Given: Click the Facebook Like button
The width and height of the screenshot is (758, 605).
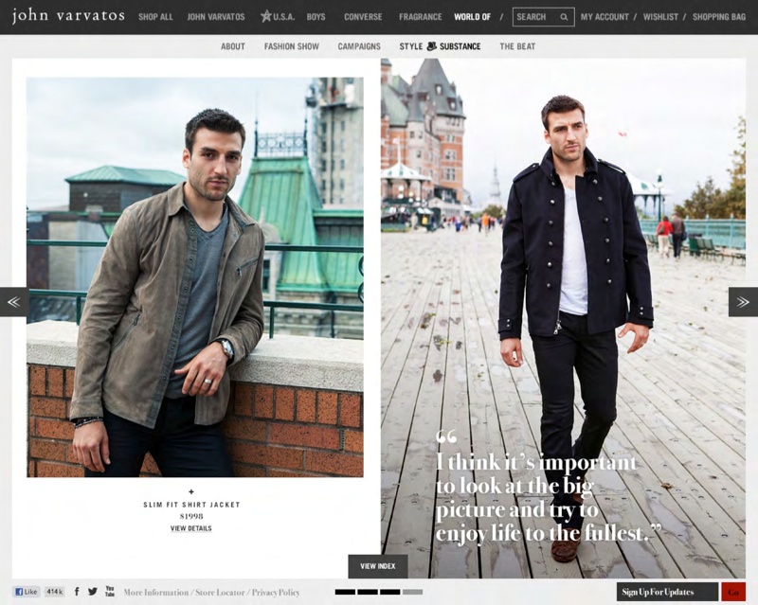Looking at the screenshot, I should [27, 592].
